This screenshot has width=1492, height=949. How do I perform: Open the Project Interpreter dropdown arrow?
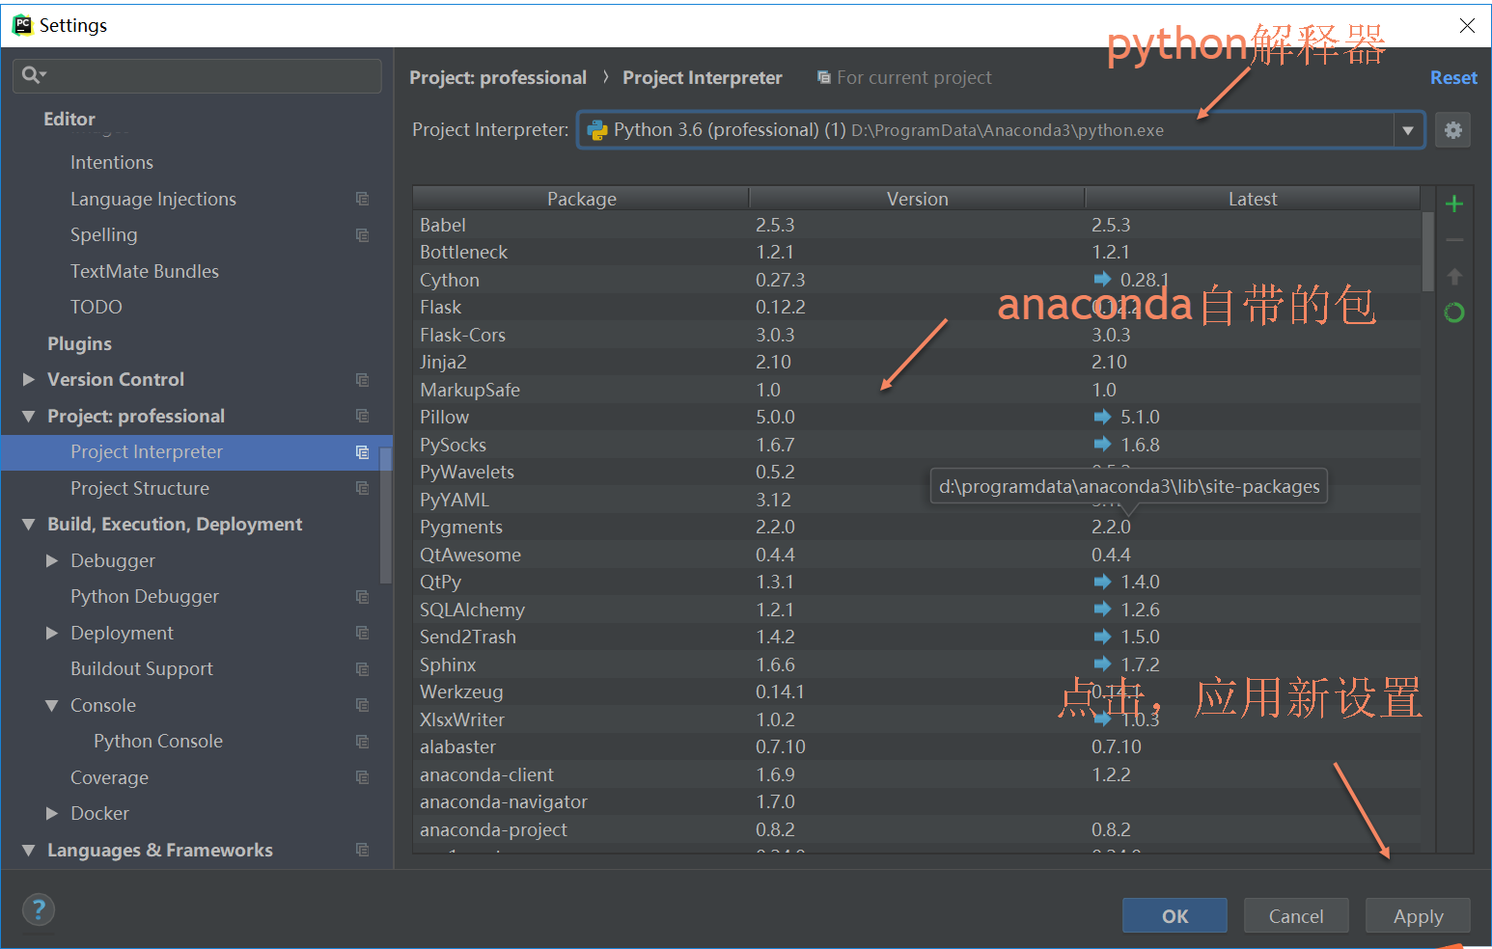pyautogui.click(x=1408, y=130)
